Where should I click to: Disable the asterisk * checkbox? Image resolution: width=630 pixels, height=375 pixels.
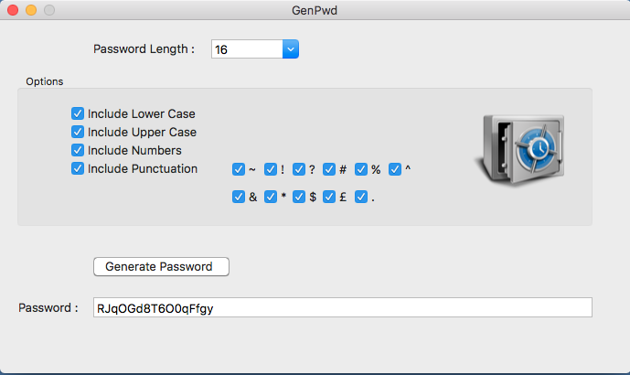click(271, 197)
